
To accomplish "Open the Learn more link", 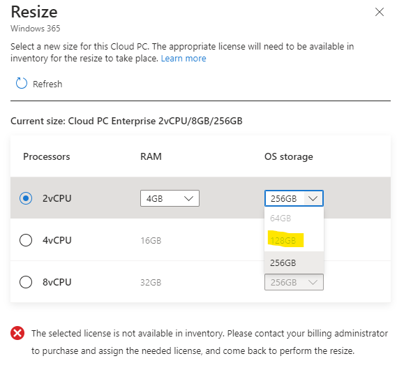I will point(183,59).
